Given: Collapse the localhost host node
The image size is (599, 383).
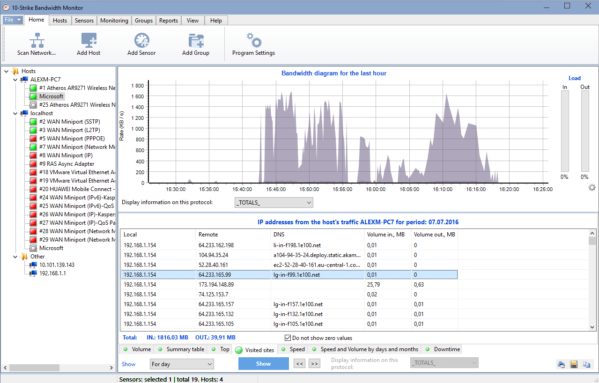Looking at the screenshot, I should tap(15, 113).
